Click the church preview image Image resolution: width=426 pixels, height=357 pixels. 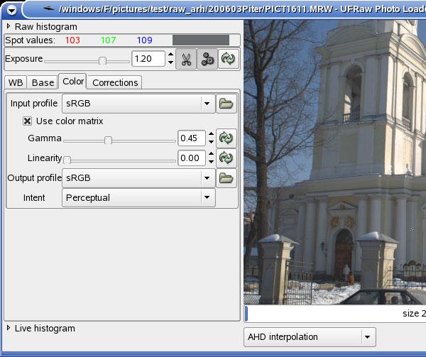334,162
